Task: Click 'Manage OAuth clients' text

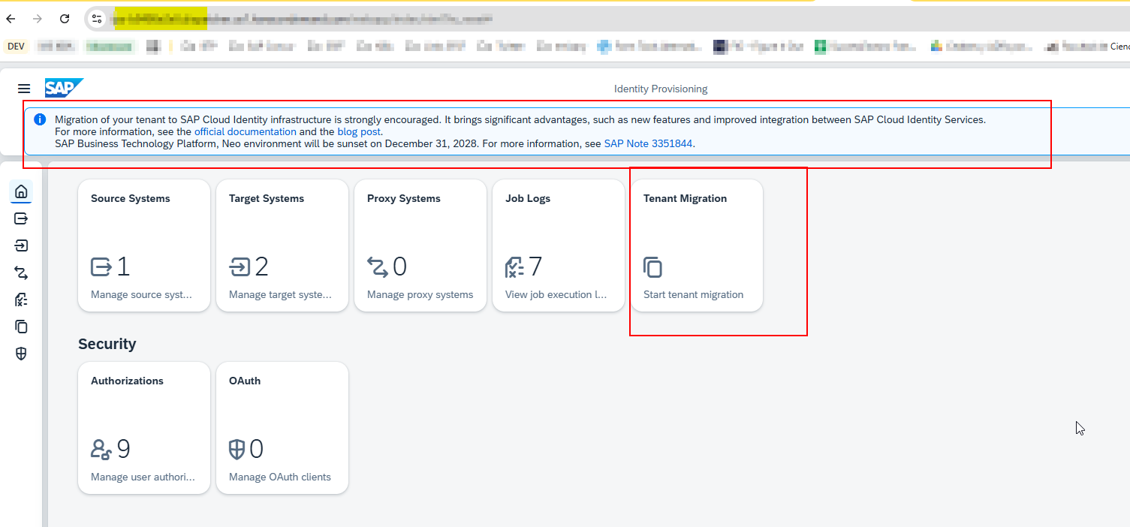Action: (279, 477)
